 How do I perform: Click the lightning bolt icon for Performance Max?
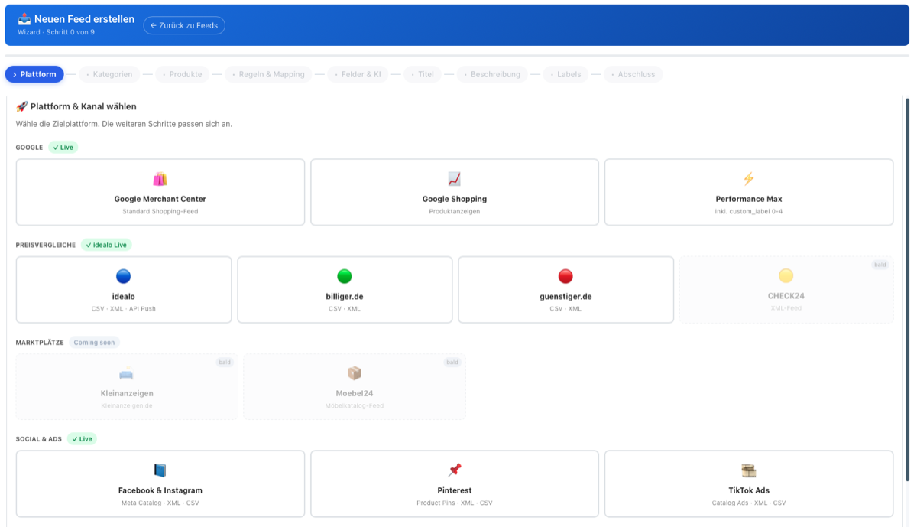(x=748, y=179)
